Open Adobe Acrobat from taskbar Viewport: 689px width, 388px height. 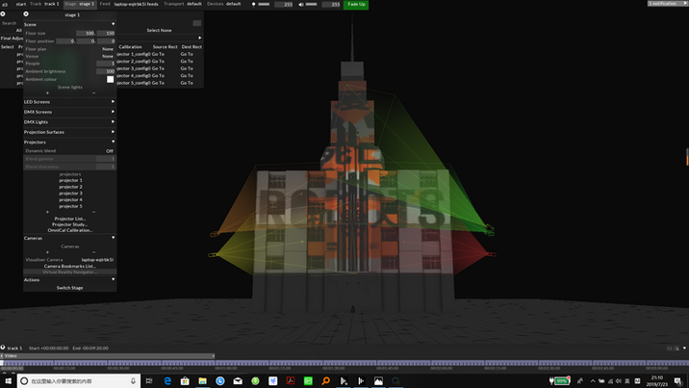291,381
